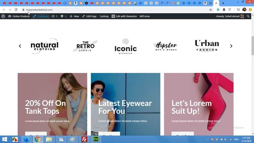Open the Customize link in admin bar

click(x=41, y=16)
